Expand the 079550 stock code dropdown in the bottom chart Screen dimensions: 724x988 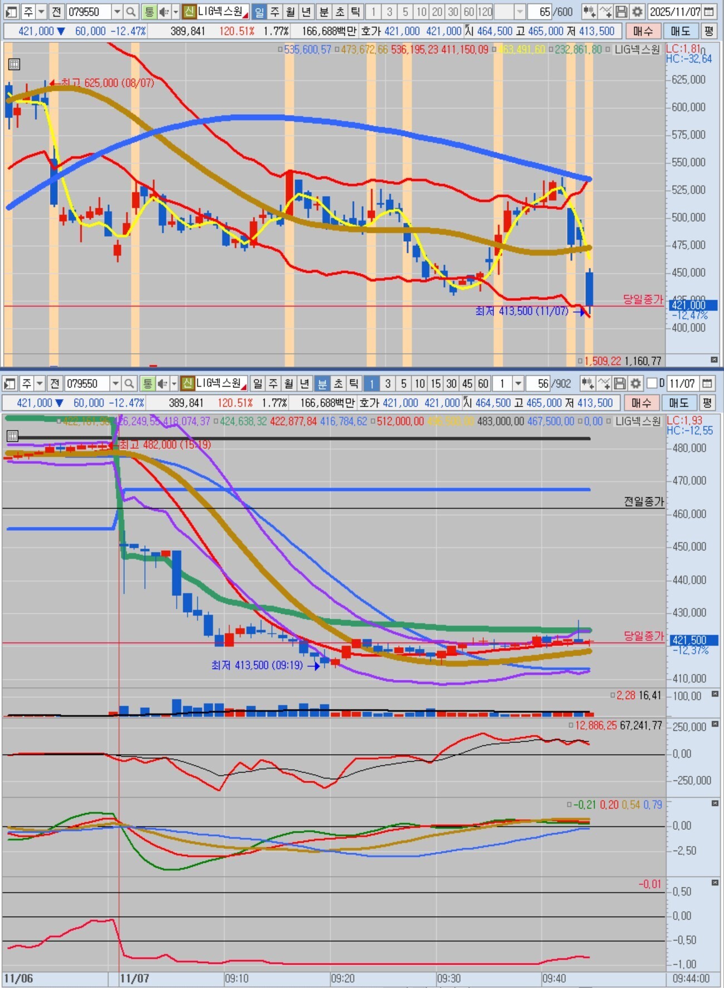tap(115, 384)
